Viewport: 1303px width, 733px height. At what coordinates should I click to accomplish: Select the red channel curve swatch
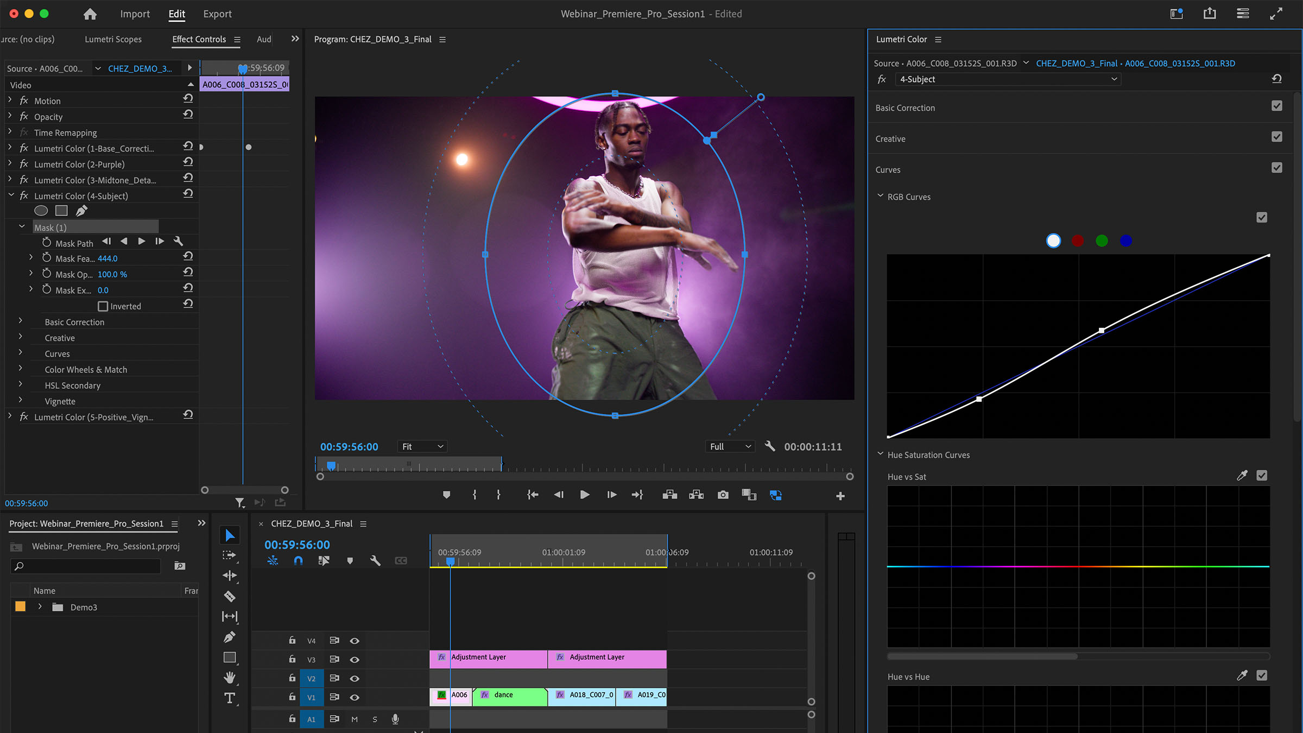pos(1078,241)
